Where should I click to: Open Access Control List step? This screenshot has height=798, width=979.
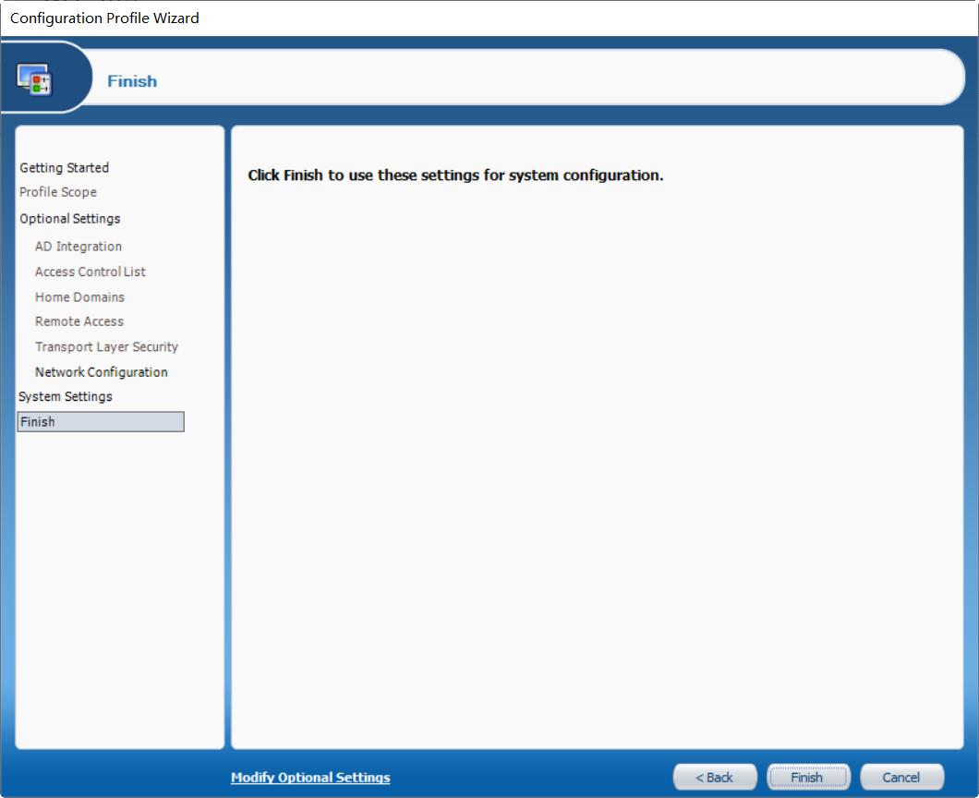click(x=90, y=272)
